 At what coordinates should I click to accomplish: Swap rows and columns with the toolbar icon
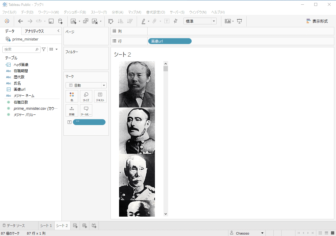(111, 21)
